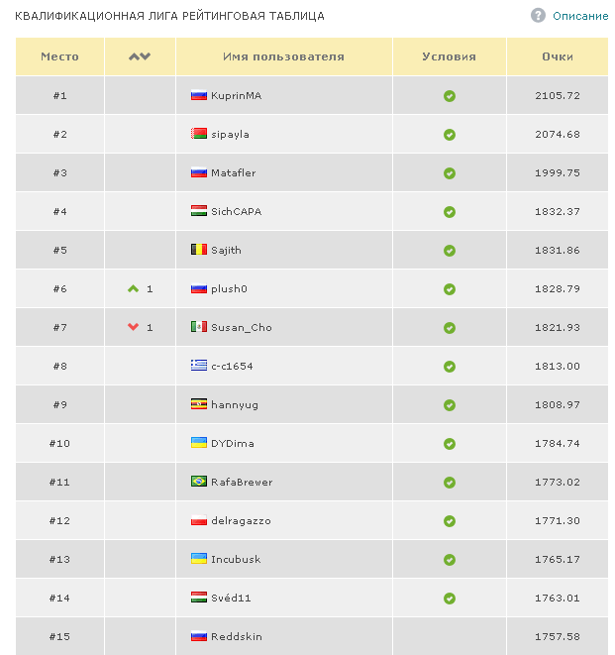
Task: Click the green checkmark in KuprinMA's row
Action: 450,96
